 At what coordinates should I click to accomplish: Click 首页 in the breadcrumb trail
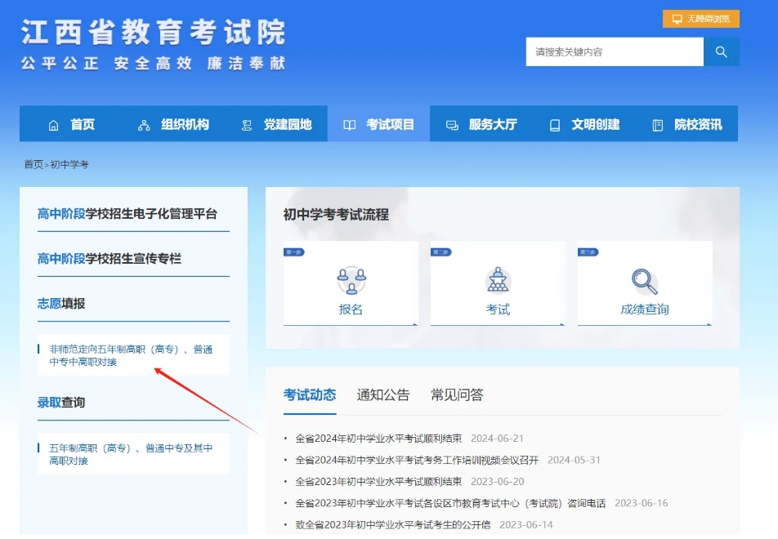click(x=34, y=163)
